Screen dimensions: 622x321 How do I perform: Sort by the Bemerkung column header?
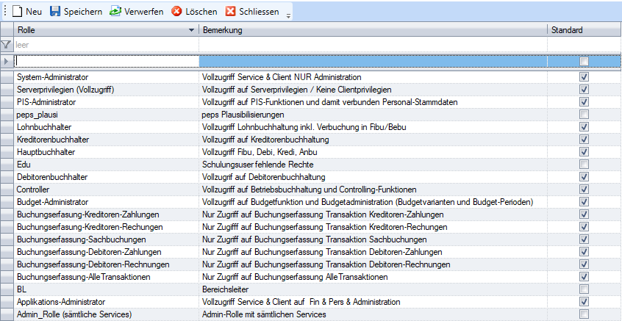coord(373,30)
